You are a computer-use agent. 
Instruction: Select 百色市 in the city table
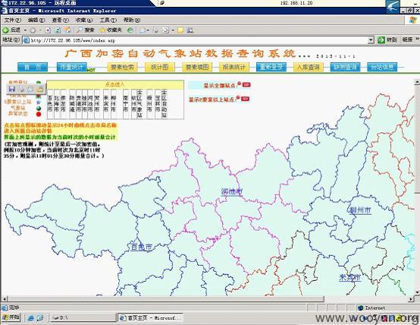[50, 104]
